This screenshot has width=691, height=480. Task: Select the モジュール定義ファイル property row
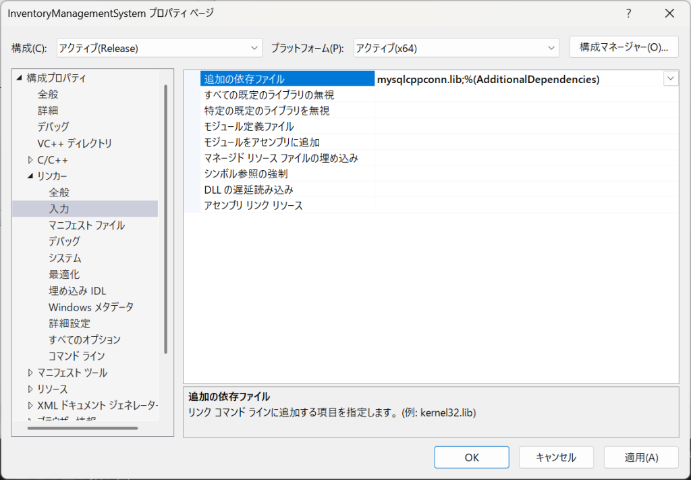(x=249, y=126)
